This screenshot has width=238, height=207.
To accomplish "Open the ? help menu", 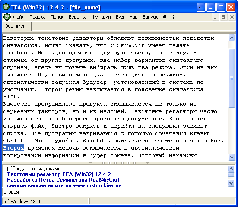I will click(174, 17).
